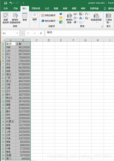The image size is (114, 161).
Task: Click the formula bar showing 省份
Action: (x=79, y=33)
